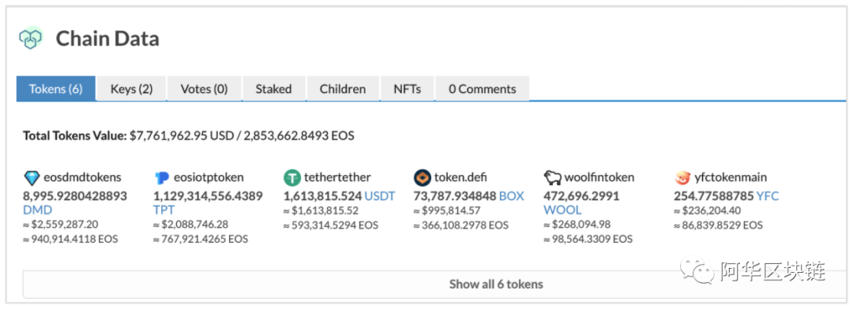Click the Chain Data heading
Image resolution: width=853 pixels, height=309 pixels.
click(107, 39)
